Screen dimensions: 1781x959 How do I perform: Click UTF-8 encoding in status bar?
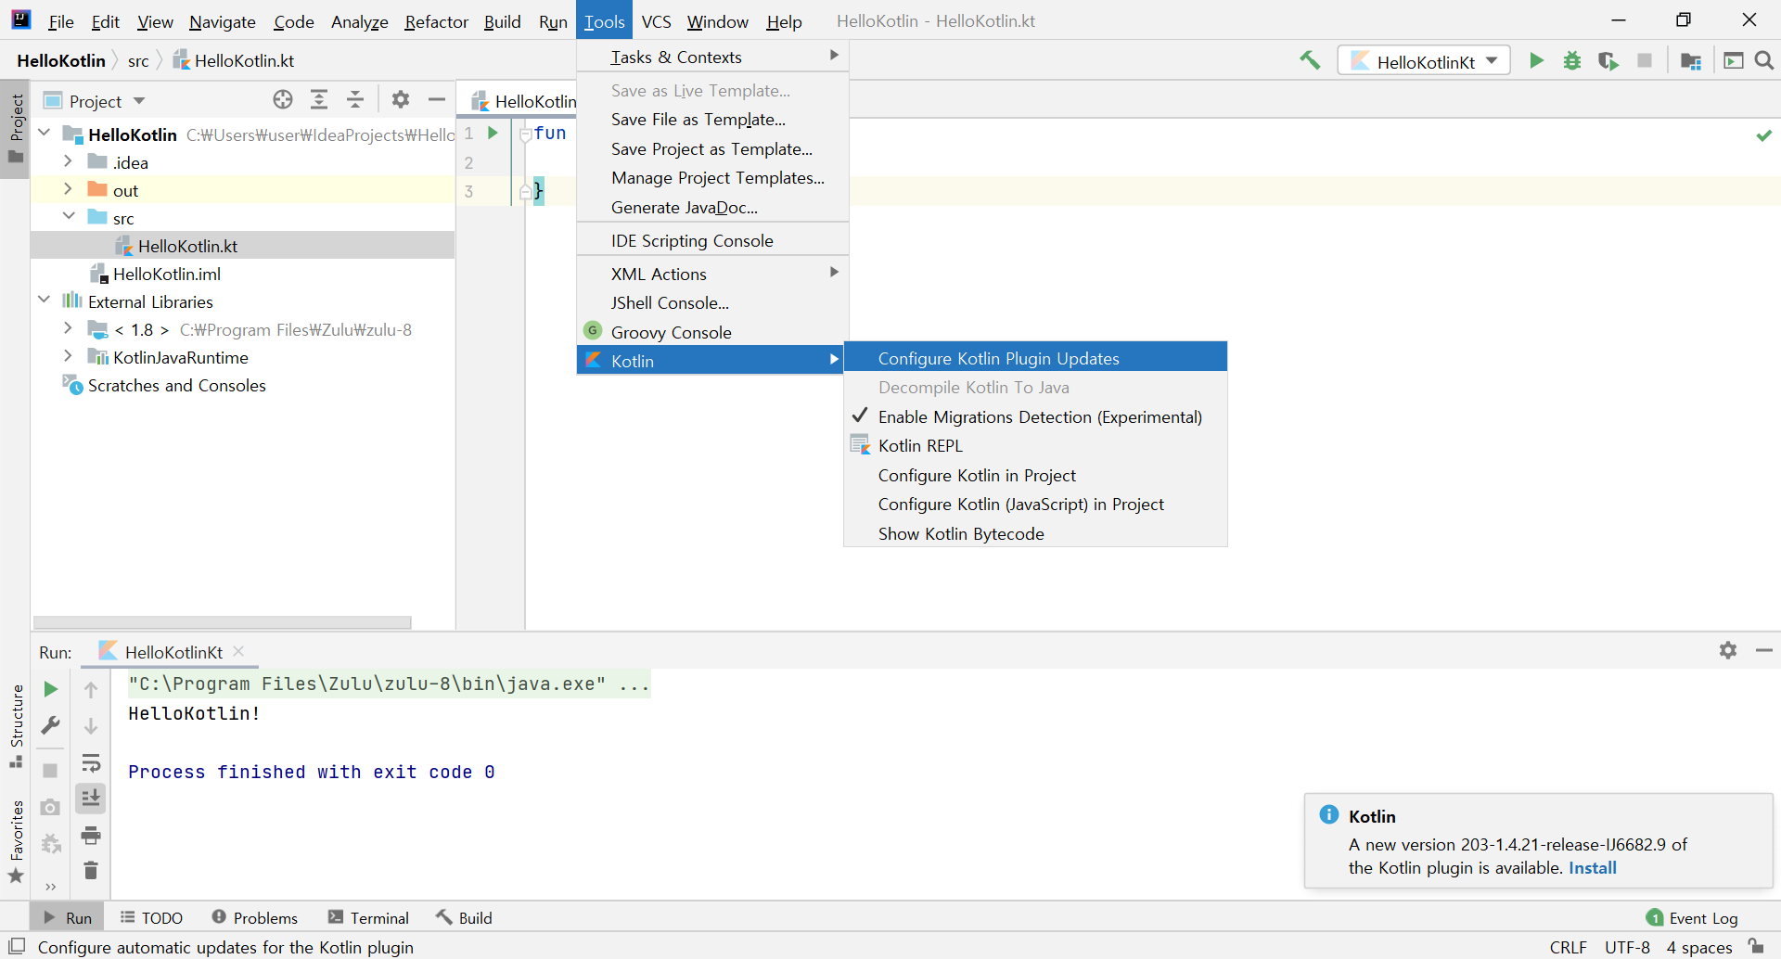1627,947
